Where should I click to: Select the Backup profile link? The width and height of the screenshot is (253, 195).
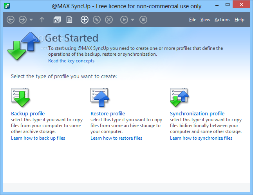[x=28, y=113]
